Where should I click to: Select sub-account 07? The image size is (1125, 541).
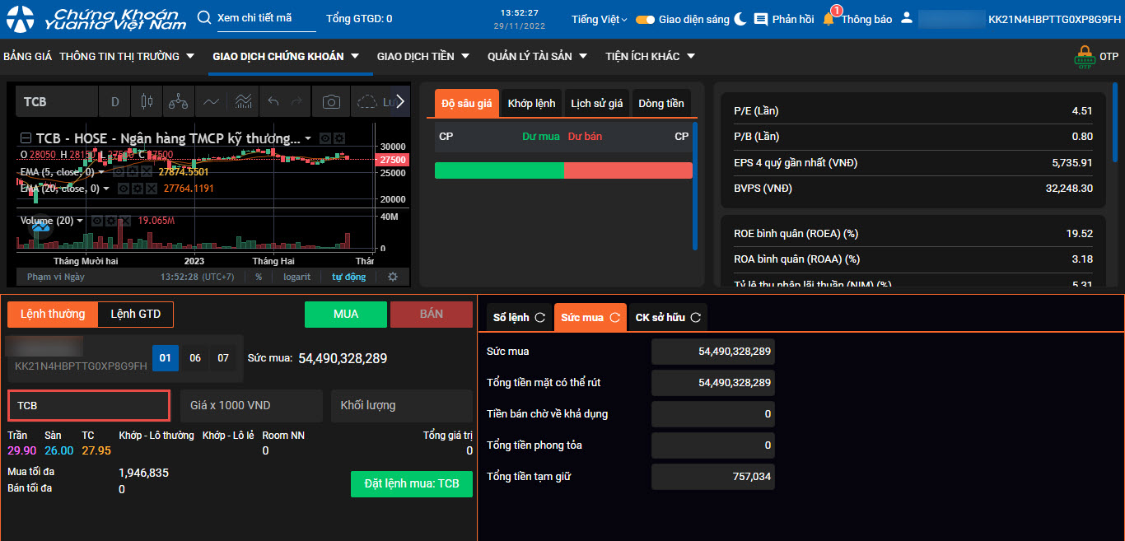pos(223,358)
